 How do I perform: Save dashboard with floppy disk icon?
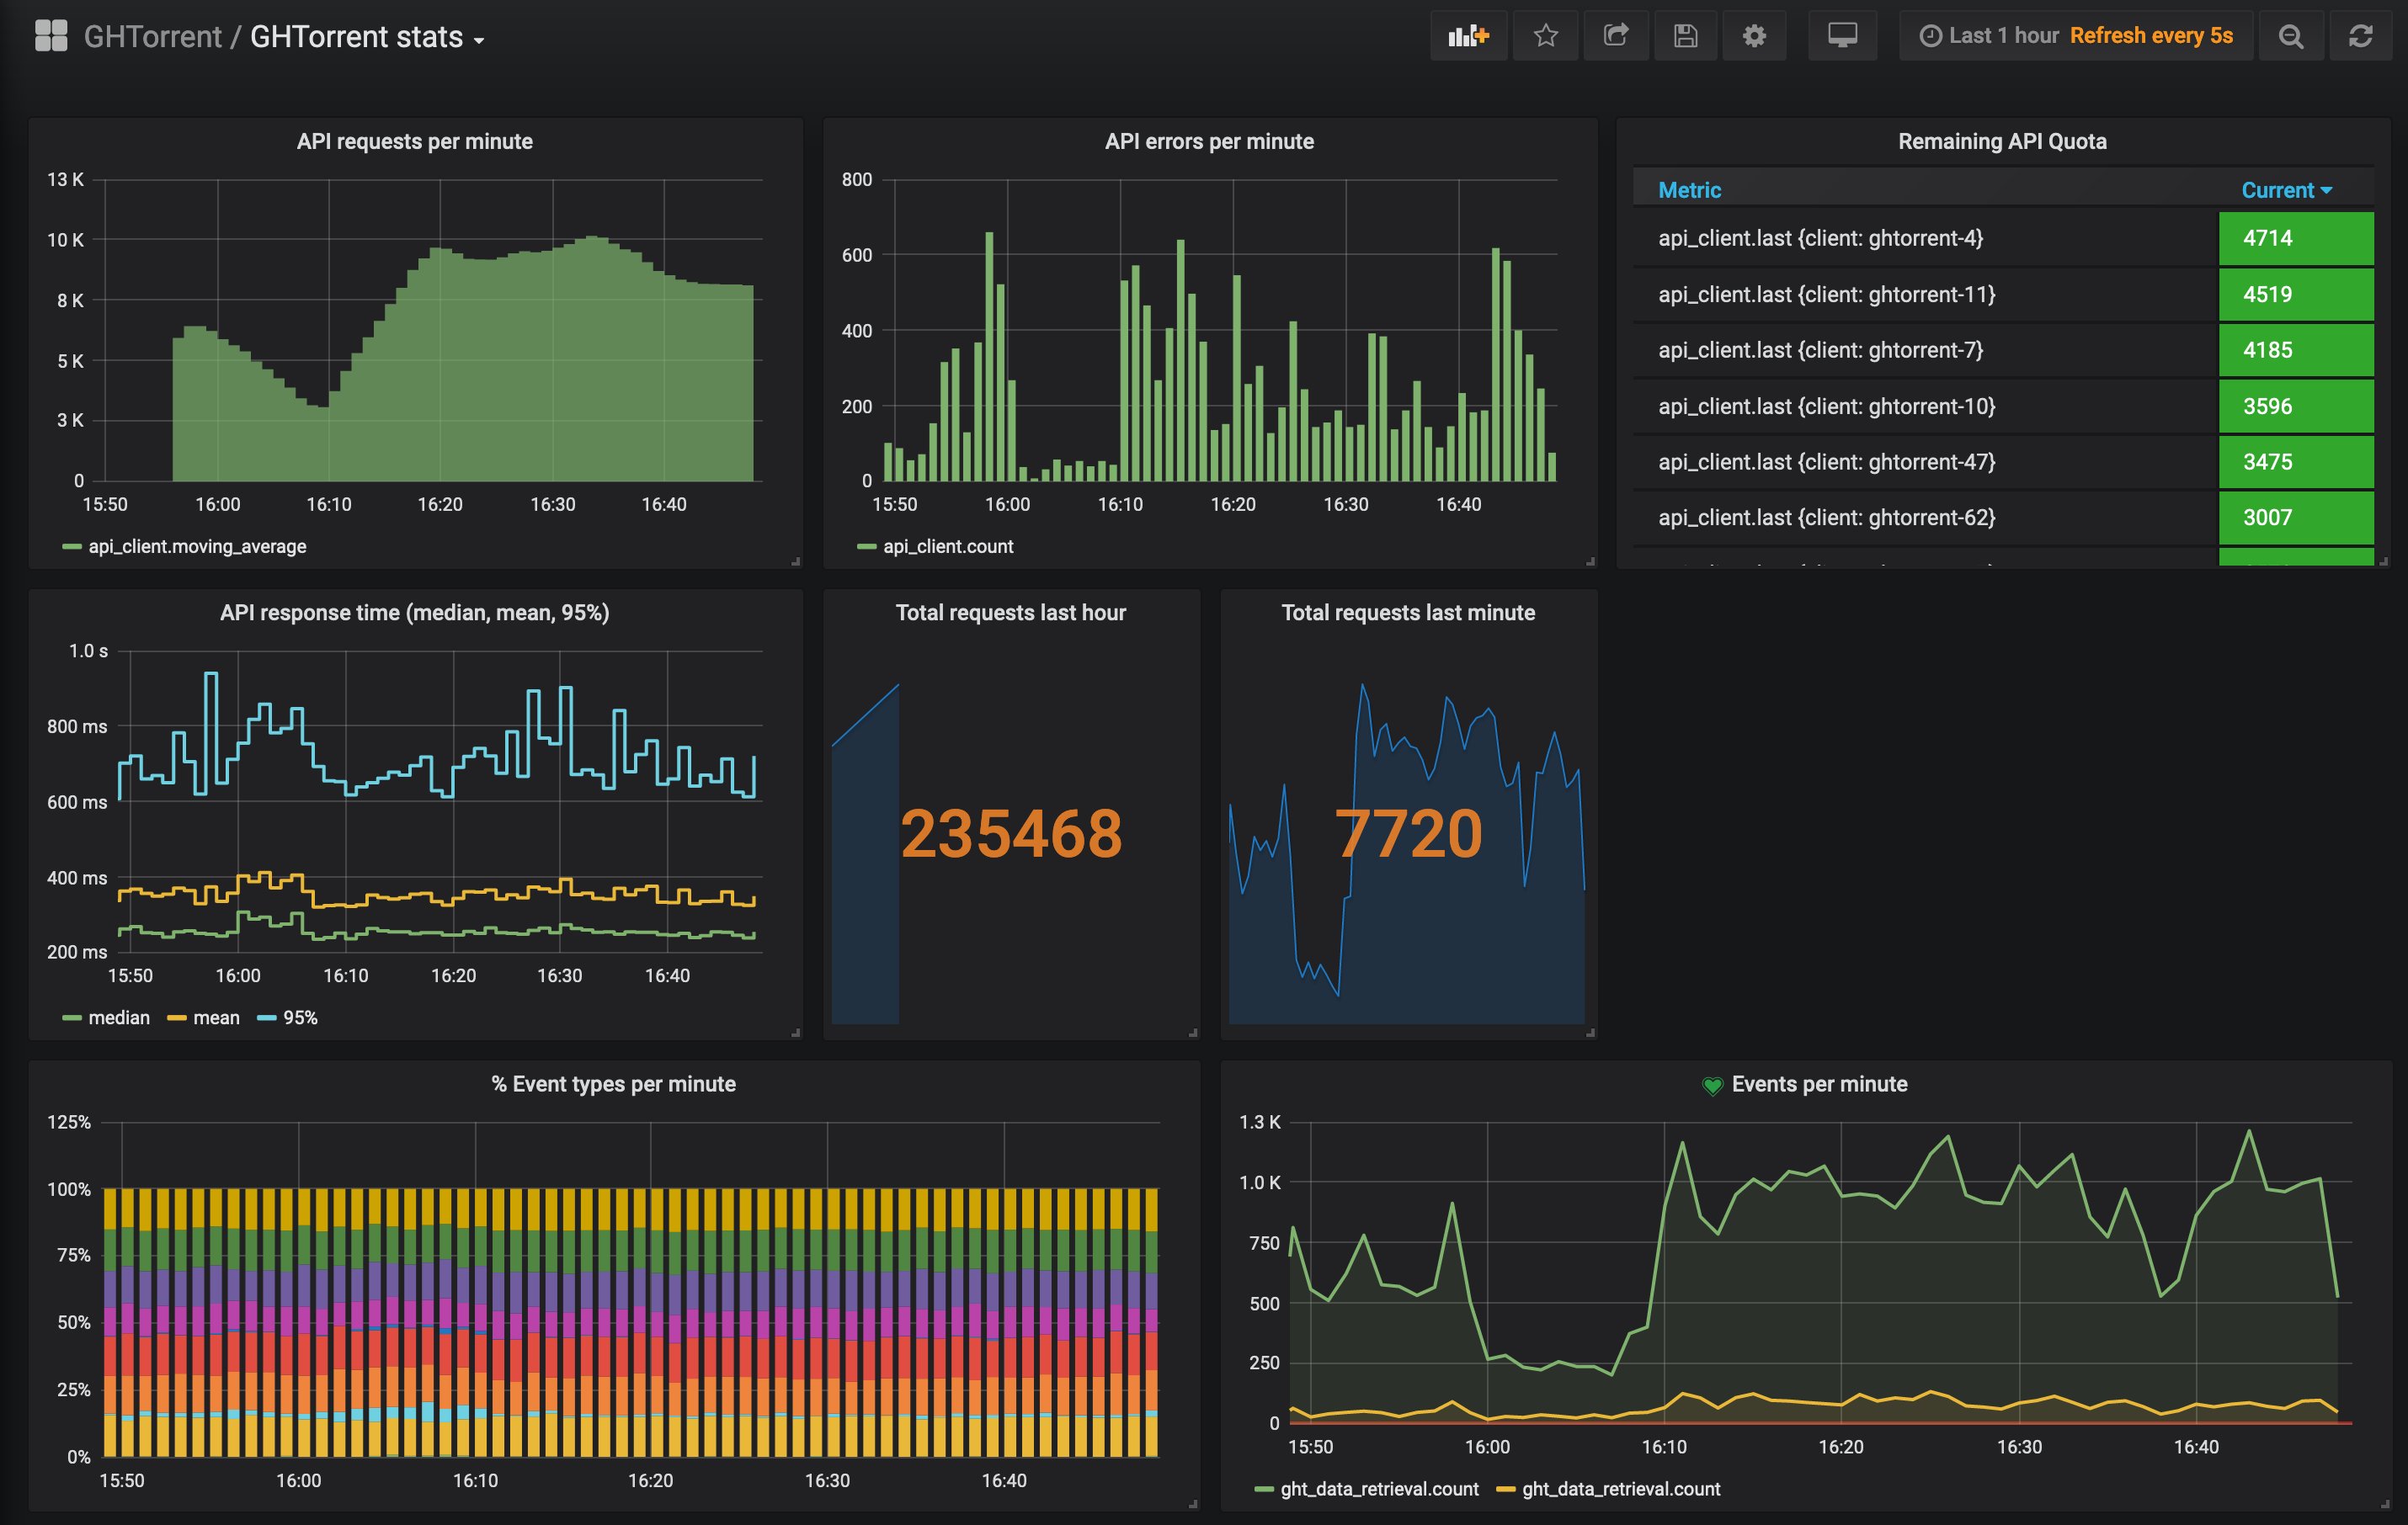(x=1685, y=36)
